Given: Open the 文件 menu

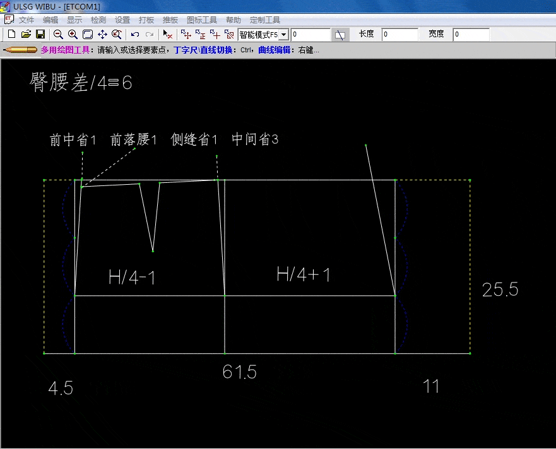Looking at the screenshot, I should pos(27,20).
